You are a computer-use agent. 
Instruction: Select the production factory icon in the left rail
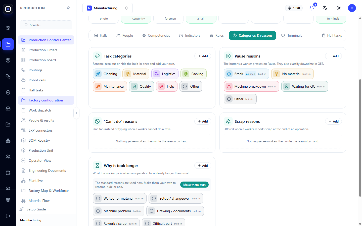pyautogui.click(x=8, y=44)
